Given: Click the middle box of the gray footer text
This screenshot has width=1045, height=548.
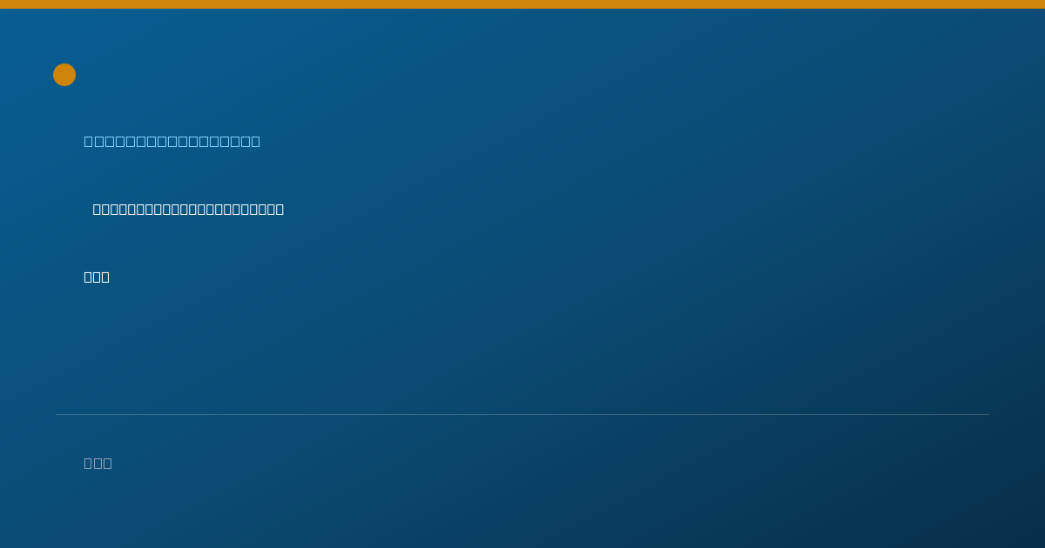Looking at the screenshot, I should pos(98,463).
